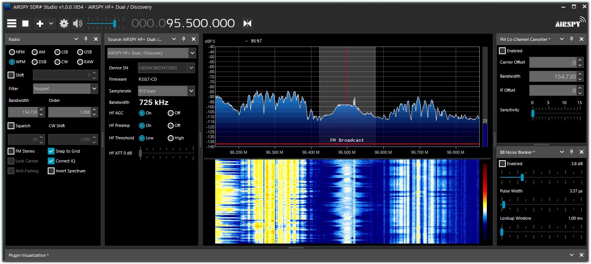This screenshot has height=264, width=591.
Task: Click the FM Broadcast band label
Action: (347, 140)
